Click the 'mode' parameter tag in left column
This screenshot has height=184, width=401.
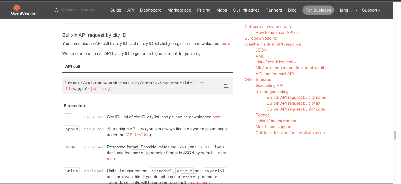(70, 147)
